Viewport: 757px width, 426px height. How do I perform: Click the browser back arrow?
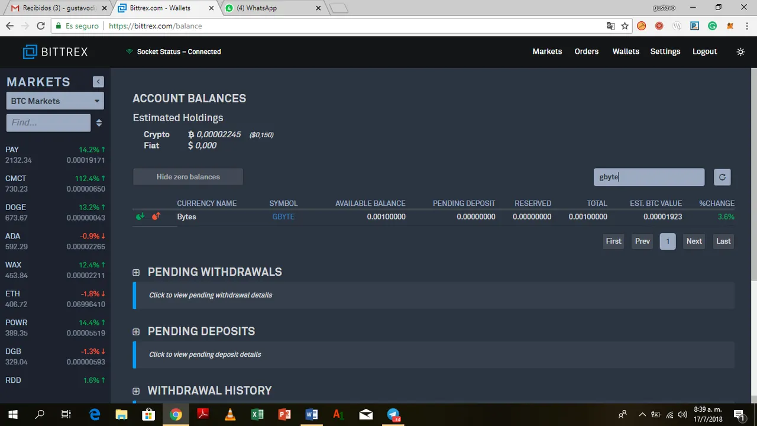pos(9,26)
